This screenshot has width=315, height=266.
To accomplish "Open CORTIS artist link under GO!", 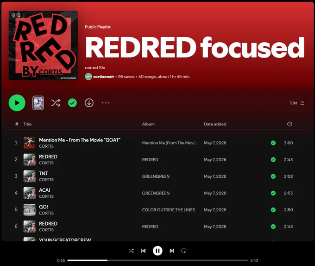I will pyautogui.click(x=46, y=213).
